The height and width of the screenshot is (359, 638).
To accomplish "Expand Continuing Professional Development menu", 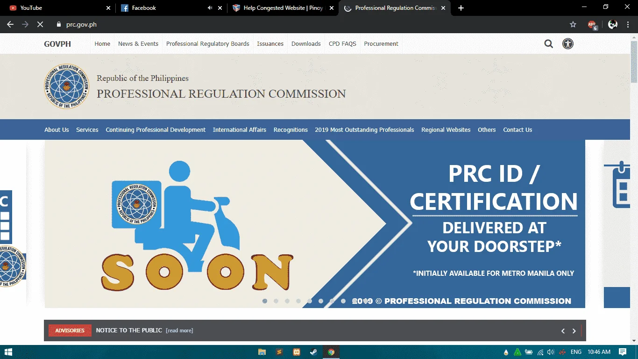I will pos(156,130).
